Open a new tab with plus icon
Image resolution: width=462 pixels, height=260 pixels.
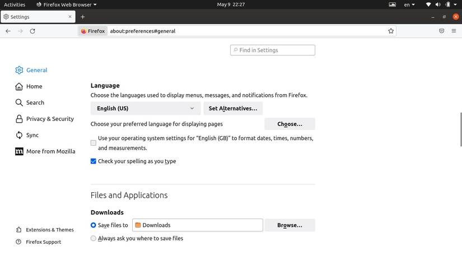[x=82, y=17]
